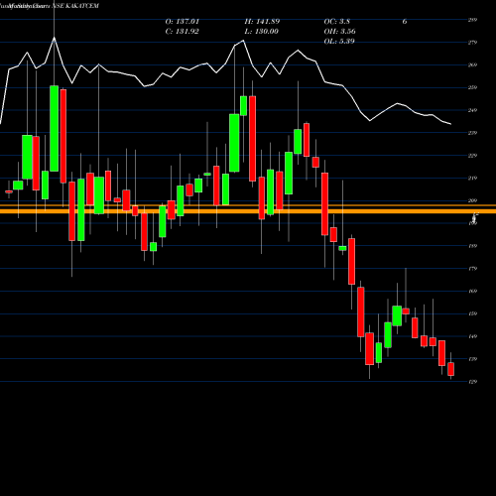Screen dimensions: 496x496
Task: Click the 169 price axis label
Action: (472, 291)
